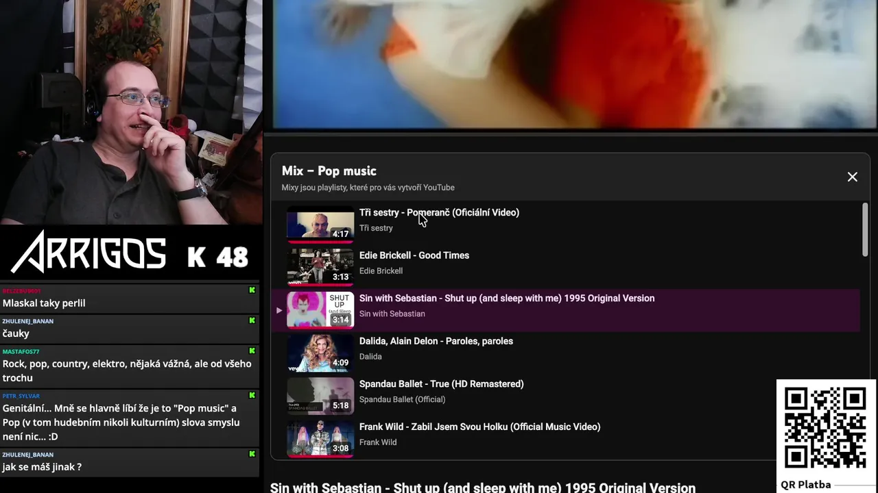Click the green badge next to PETR_SYLVAR message
The width and height of the screenshot is (878, 493).
pos(252,396)
